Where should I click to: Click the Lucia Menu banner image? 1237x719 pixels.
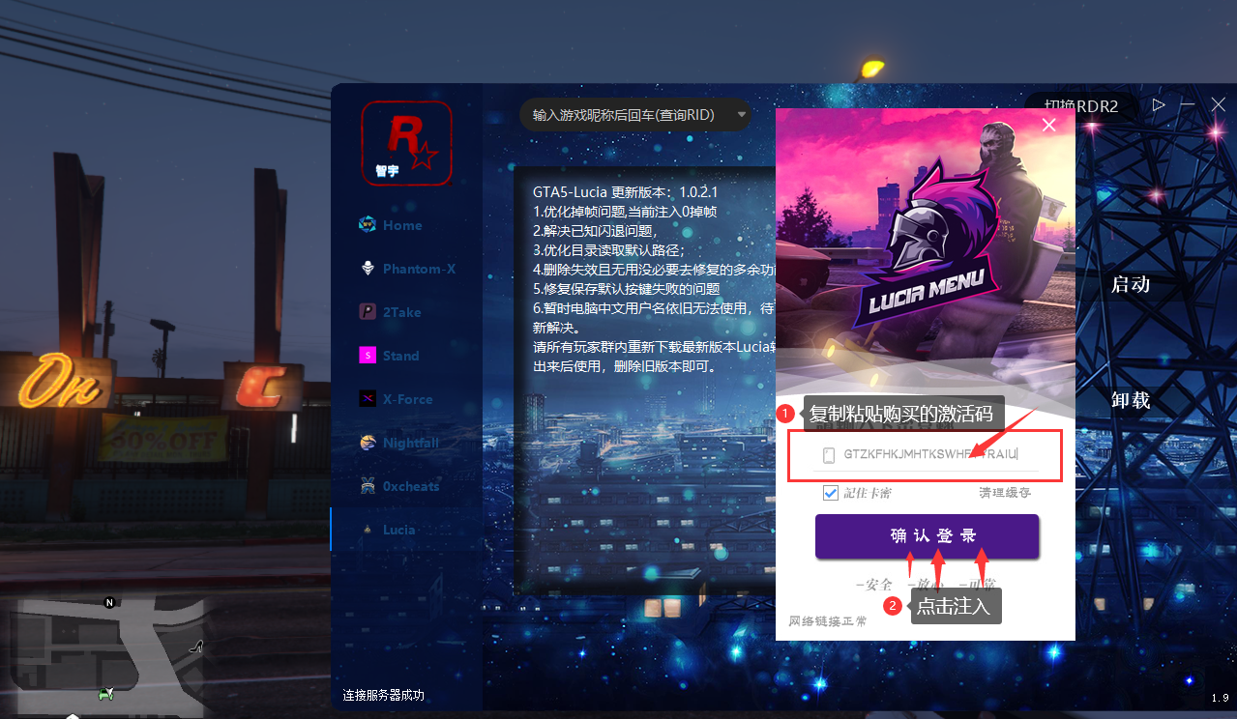point(926,251)
